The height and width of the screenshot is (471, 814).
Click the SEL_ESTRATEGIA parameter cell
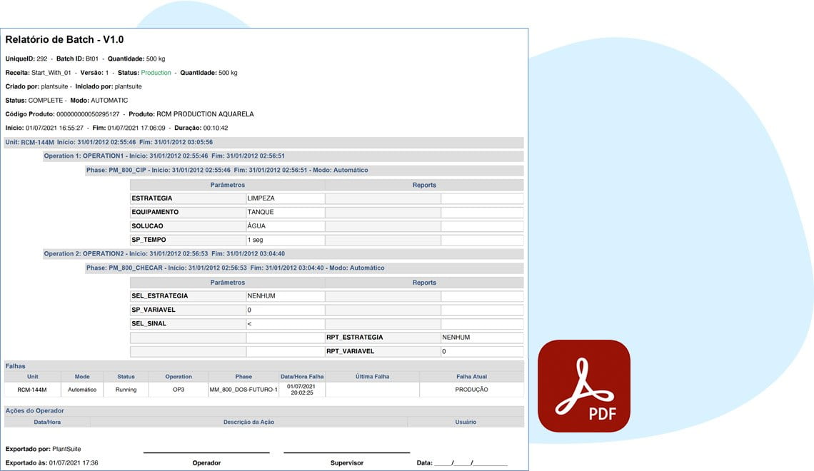pos(188,295)
